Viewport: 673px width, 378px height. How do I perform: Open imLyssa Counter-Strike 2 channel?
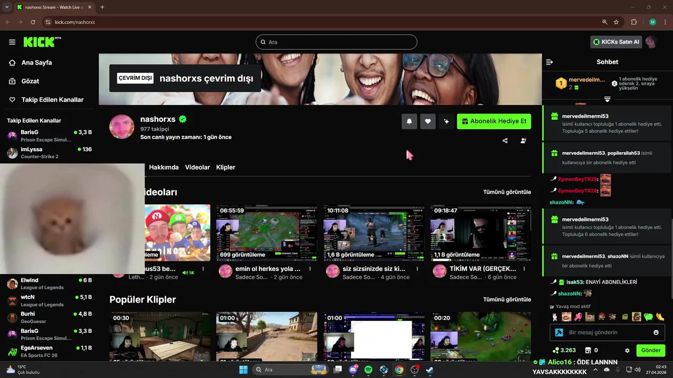[49, 152]
